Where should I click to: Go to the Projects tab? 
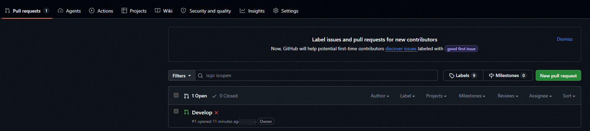click(134, 11)
